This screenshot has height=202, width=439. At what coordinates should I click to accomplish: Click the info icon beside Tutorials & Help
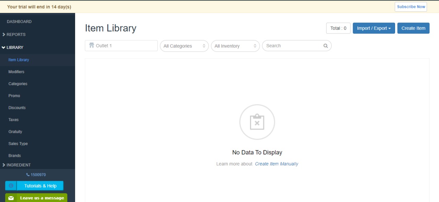[x=11, y=186]
